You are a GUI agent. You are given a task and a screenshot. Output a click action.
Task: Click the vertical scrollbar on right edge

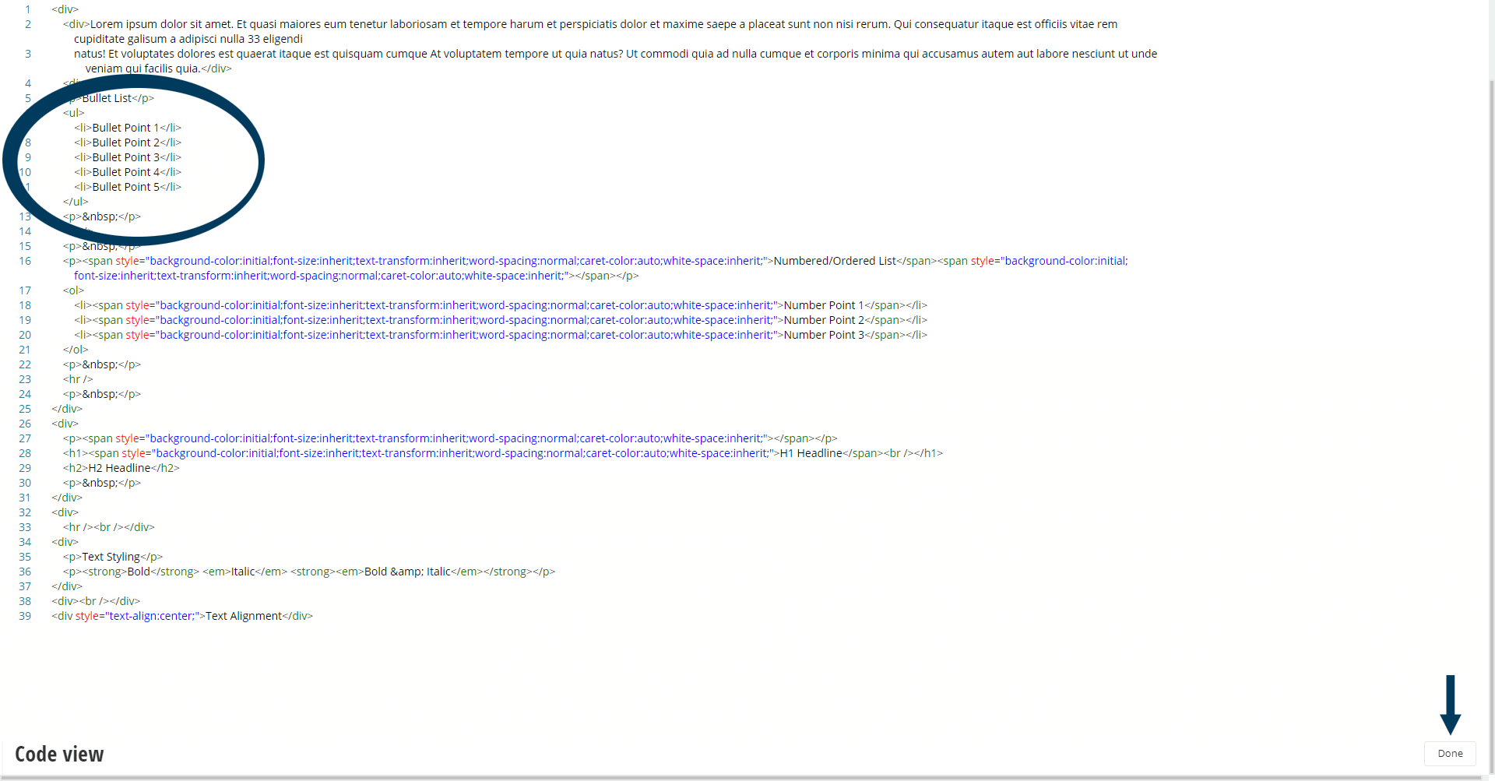[1490, 427]
